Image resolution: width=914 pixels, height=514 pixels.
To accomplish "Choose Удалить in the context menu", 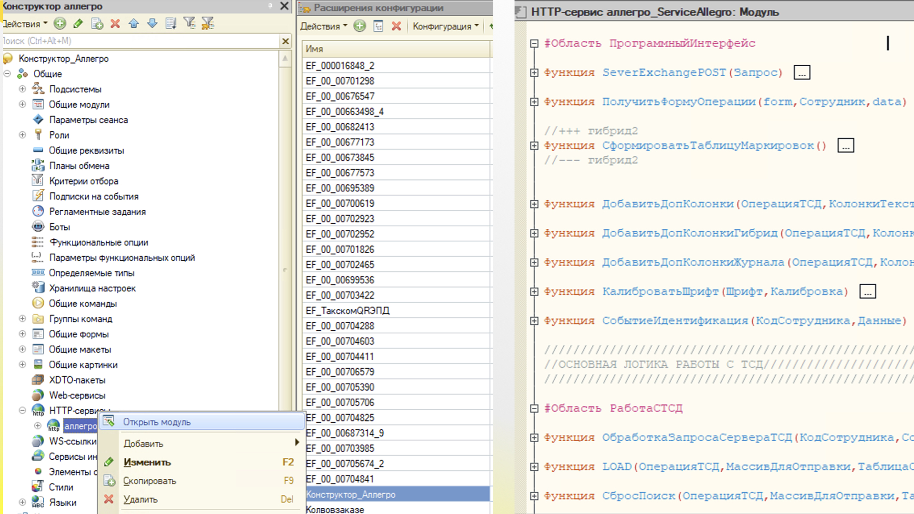I will pyautogui.click(x=202, y=499).
